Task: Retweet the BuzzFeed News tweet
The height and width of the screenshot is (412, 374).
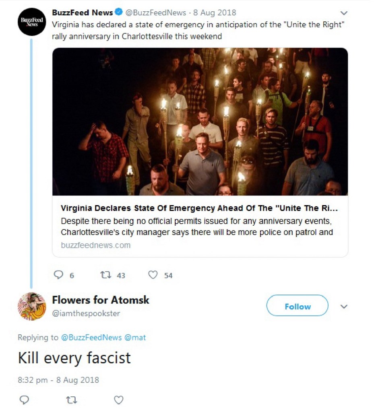Action: pos(106,275)
